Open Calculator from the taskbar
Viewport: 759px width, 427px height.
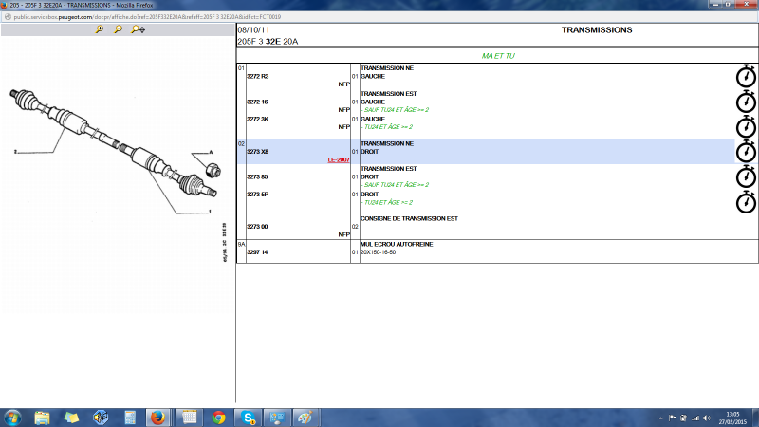click(x=129, y=418)
